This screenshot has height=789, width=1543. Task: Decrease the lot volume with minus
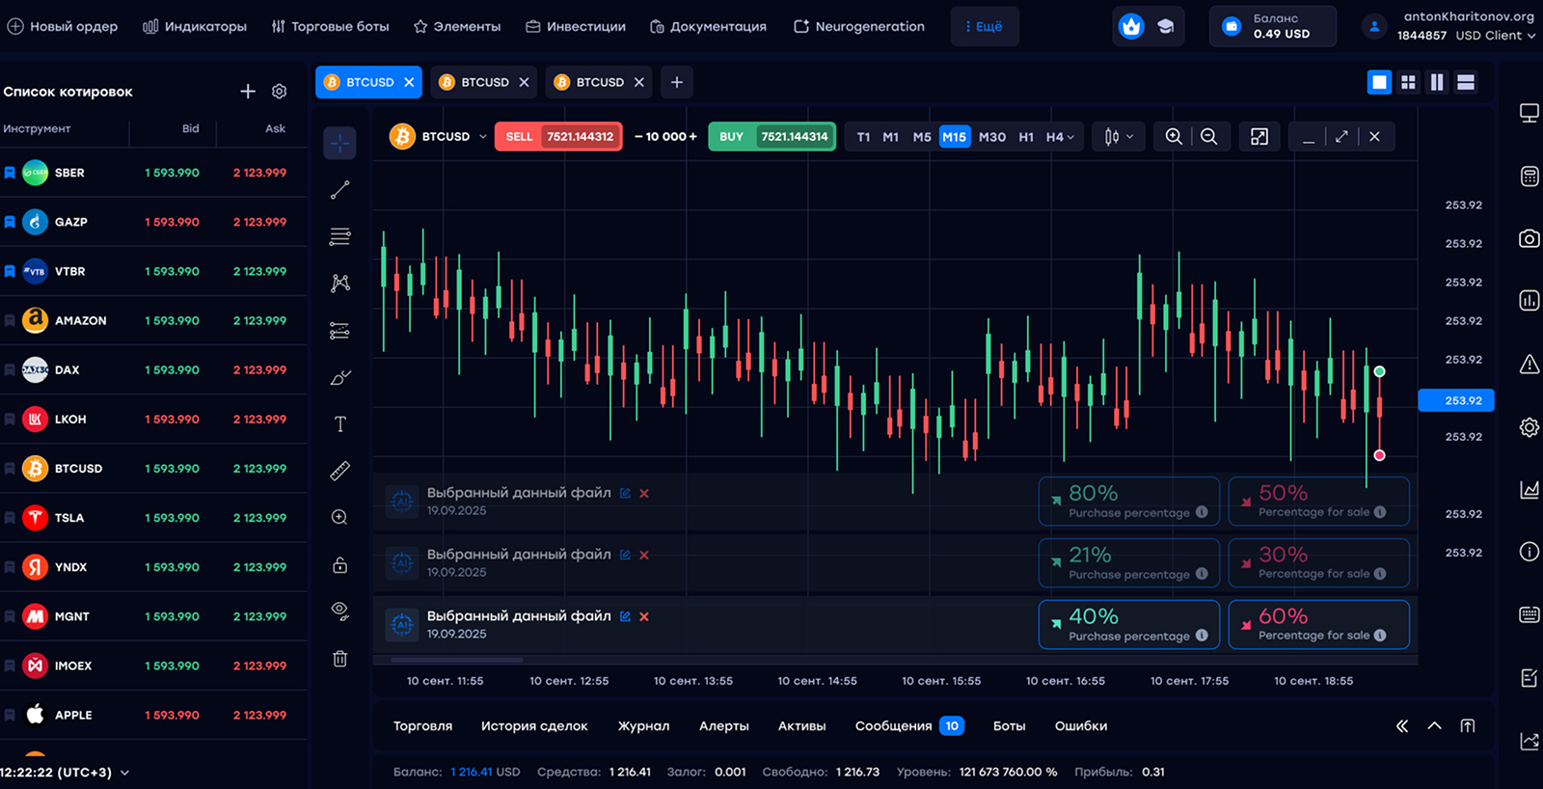coord(638,137)
